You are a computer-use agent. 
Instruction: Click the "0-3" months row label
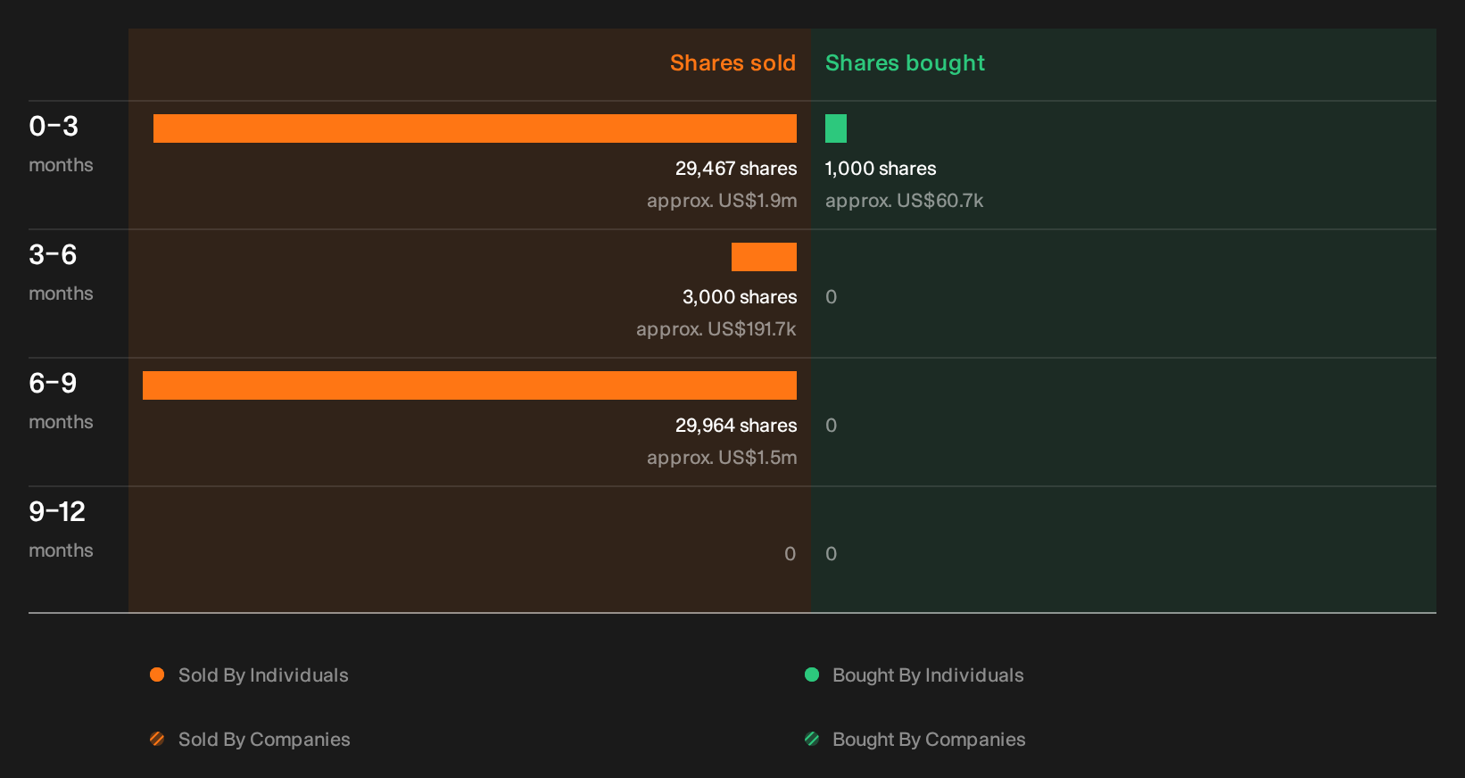pos(54,127)
